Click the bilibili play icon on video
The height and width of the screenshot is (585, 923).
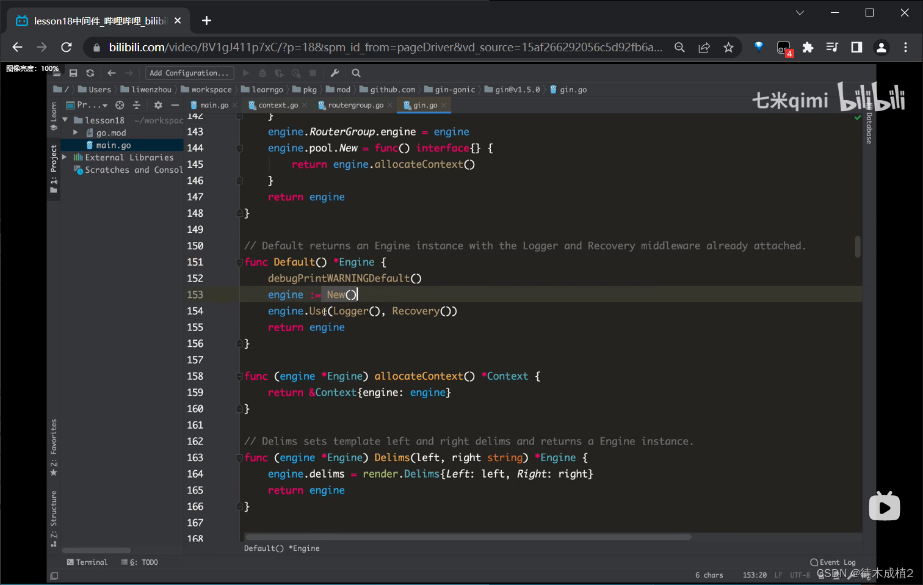(x=884, y=507)
